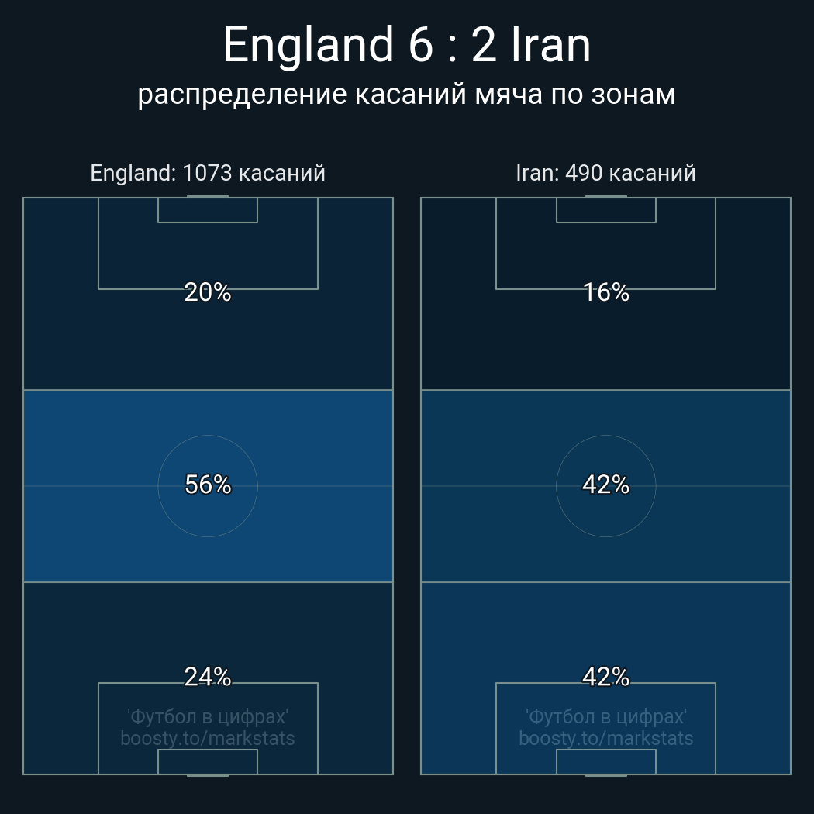Click the "Iran: 490 касаний" heading
Image resolution: width=814 pixels, height=814 pixels.
605,173
